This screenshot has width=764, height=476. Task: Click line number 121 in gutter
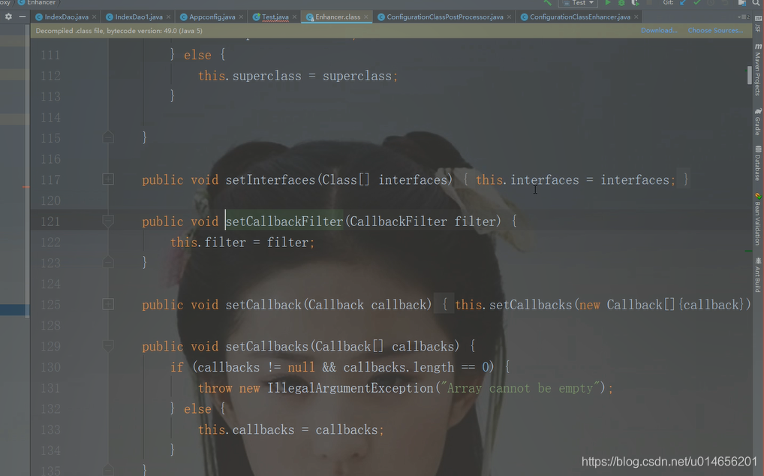(50, 221)
